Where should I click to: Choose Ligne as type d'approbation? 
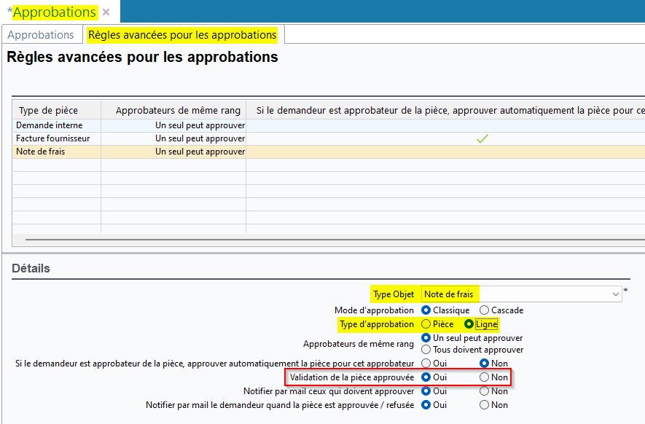pos(469,324)
